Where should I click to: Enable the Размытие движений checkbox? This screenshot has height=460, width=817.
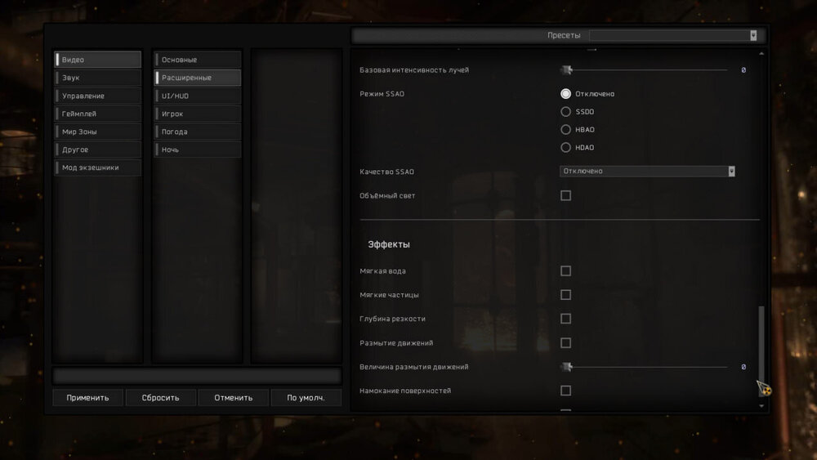(x=565, y=343)
